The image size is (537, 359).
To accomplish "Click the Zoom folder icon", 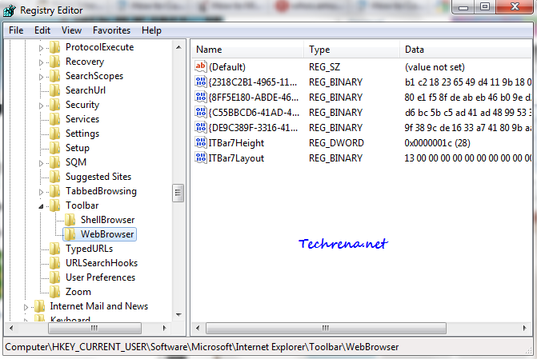I will tap(54, 292).
